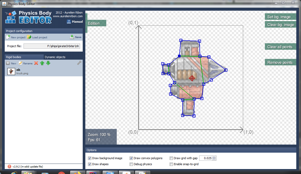Image resolution: width=301 pixels, height=174 pixels.
Task: Click the nh body name text
Action: coord(18,70)
